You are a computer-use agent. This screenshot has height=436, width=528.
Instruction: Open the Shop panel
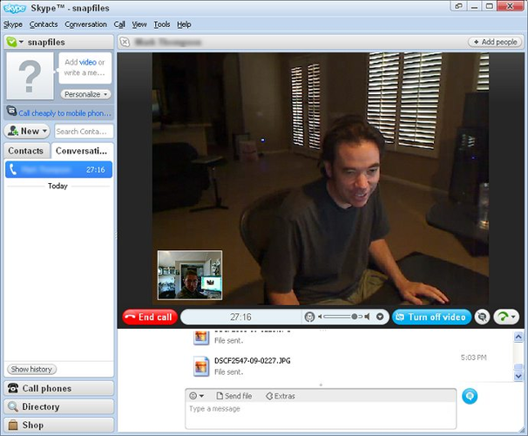coord(58,425)
